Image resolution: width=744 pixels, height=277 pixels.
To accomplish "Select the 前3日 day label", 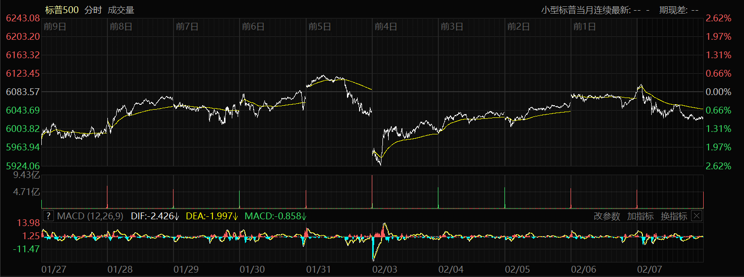I will click(x=452, y=26).
